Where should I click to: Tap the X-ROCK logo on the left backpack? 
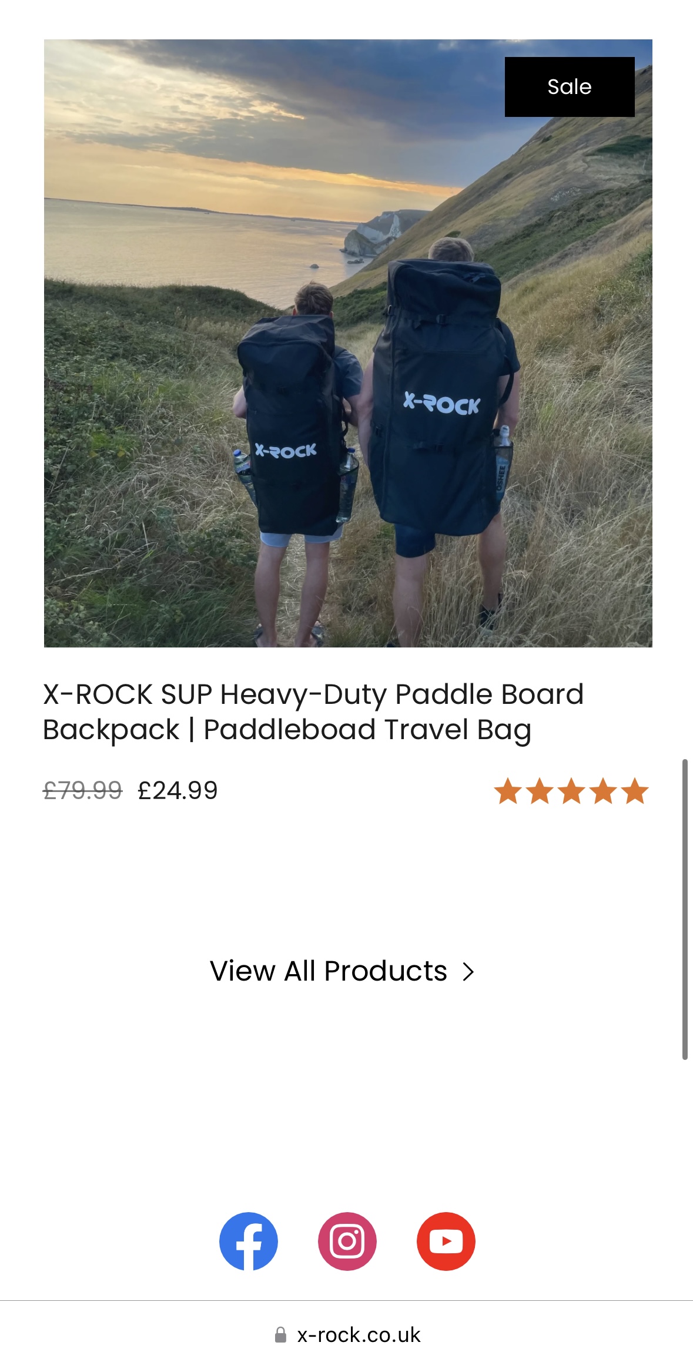pos(286,451)
